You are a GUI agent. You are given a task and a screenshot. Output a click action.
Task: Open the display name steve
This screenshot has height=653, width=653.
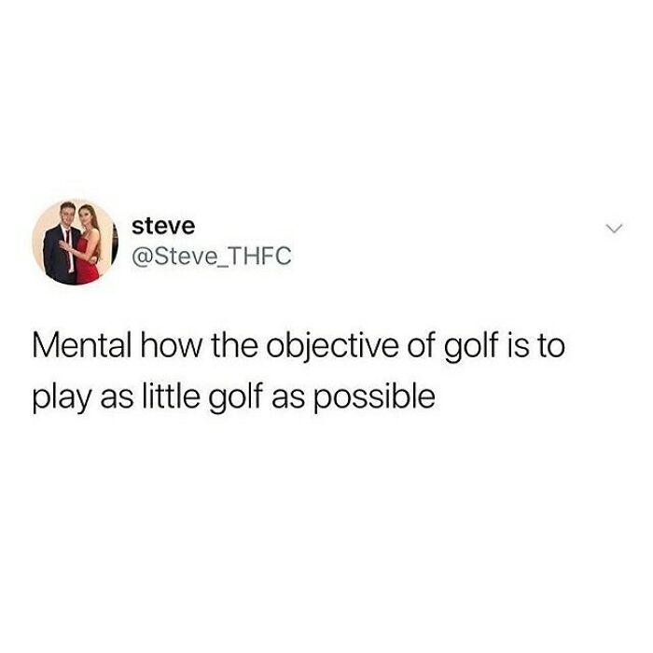tap(163, 226)
